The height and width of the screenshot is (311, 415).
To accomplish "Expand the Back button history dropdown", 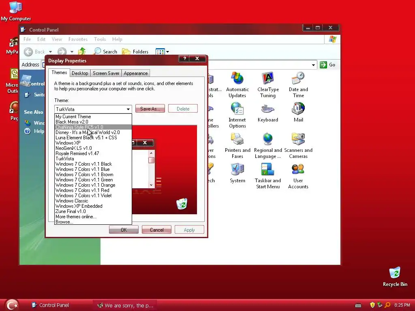I will coord(50,52).
